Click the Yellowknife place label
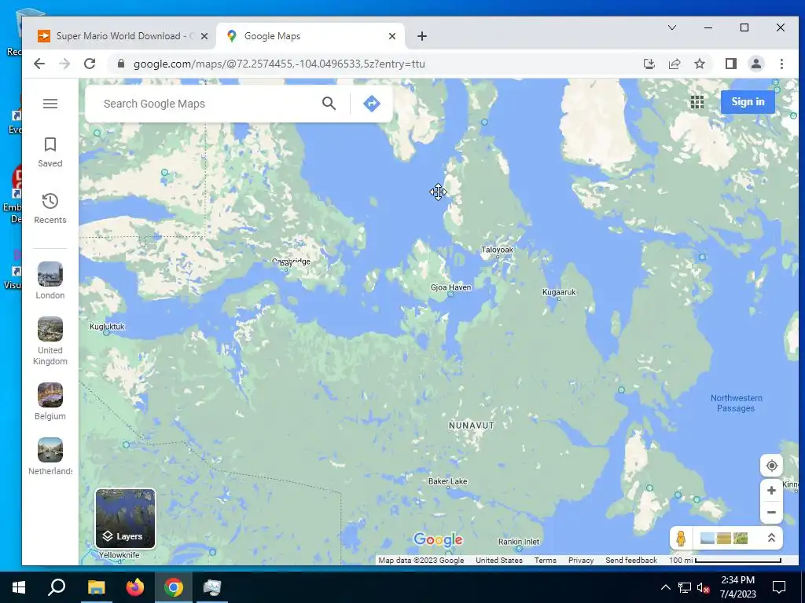This screenshot has width=805, height=603. point(119,555)
